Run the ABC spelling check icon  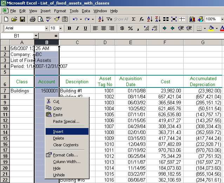click(x=49, y=19)
